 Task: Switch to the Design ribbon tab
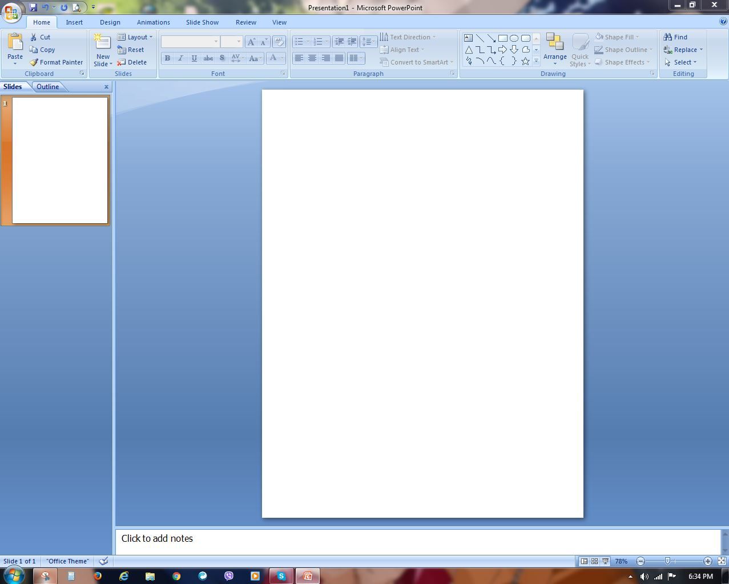coord(110,22)
